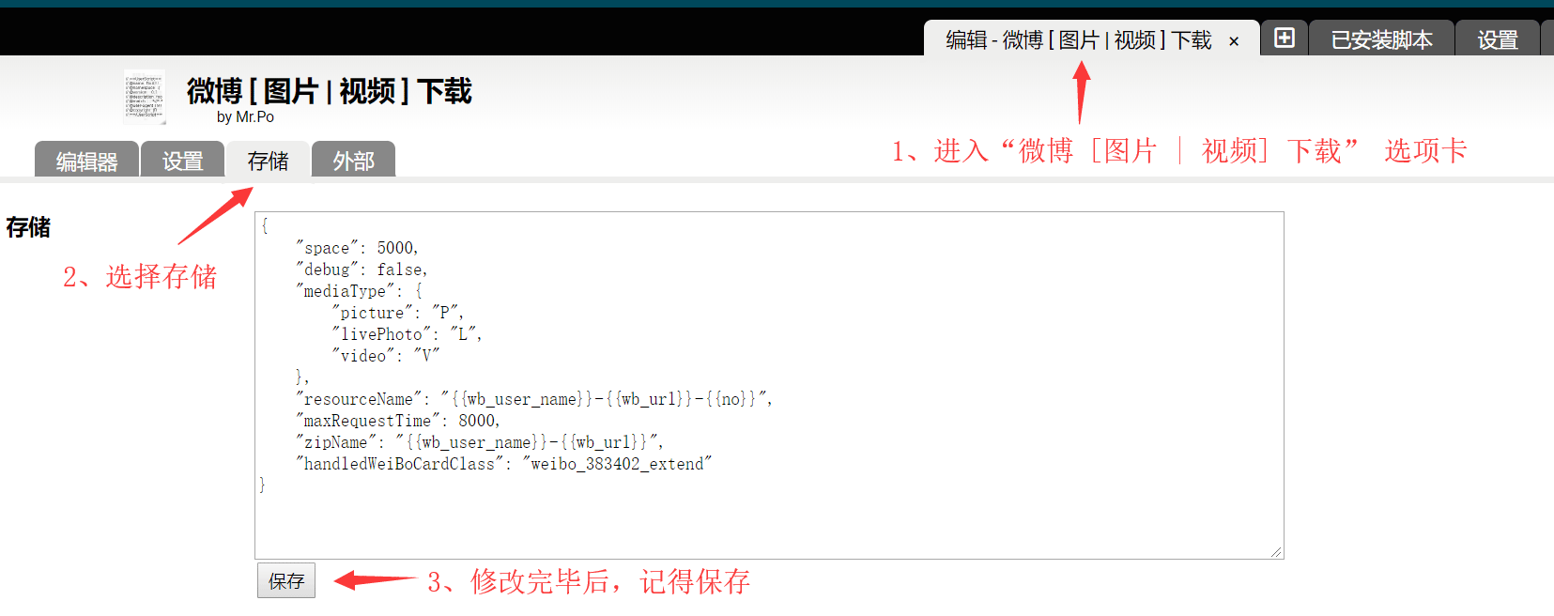Click the author text by Mr.Po

(245, 117)
